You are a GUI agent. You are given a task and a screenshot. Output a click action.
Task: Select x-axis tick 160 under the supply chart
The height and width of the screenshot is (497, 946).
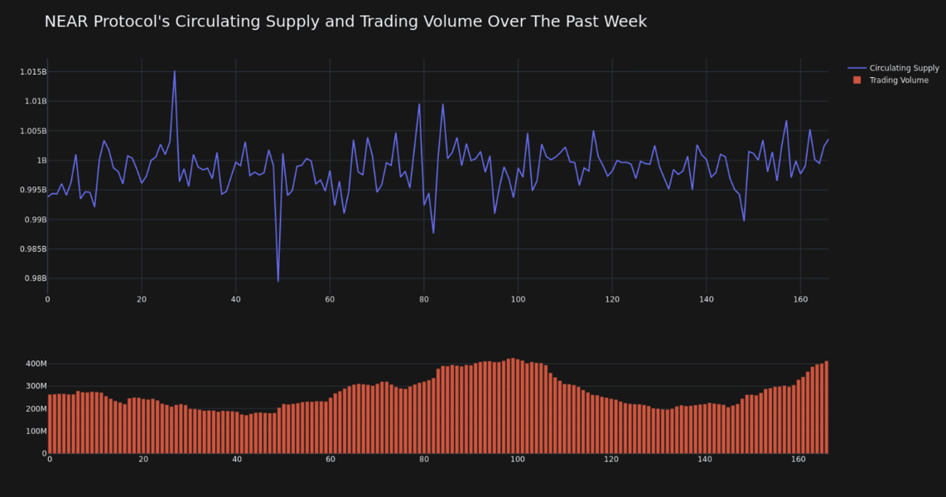[x=800, y=299]
